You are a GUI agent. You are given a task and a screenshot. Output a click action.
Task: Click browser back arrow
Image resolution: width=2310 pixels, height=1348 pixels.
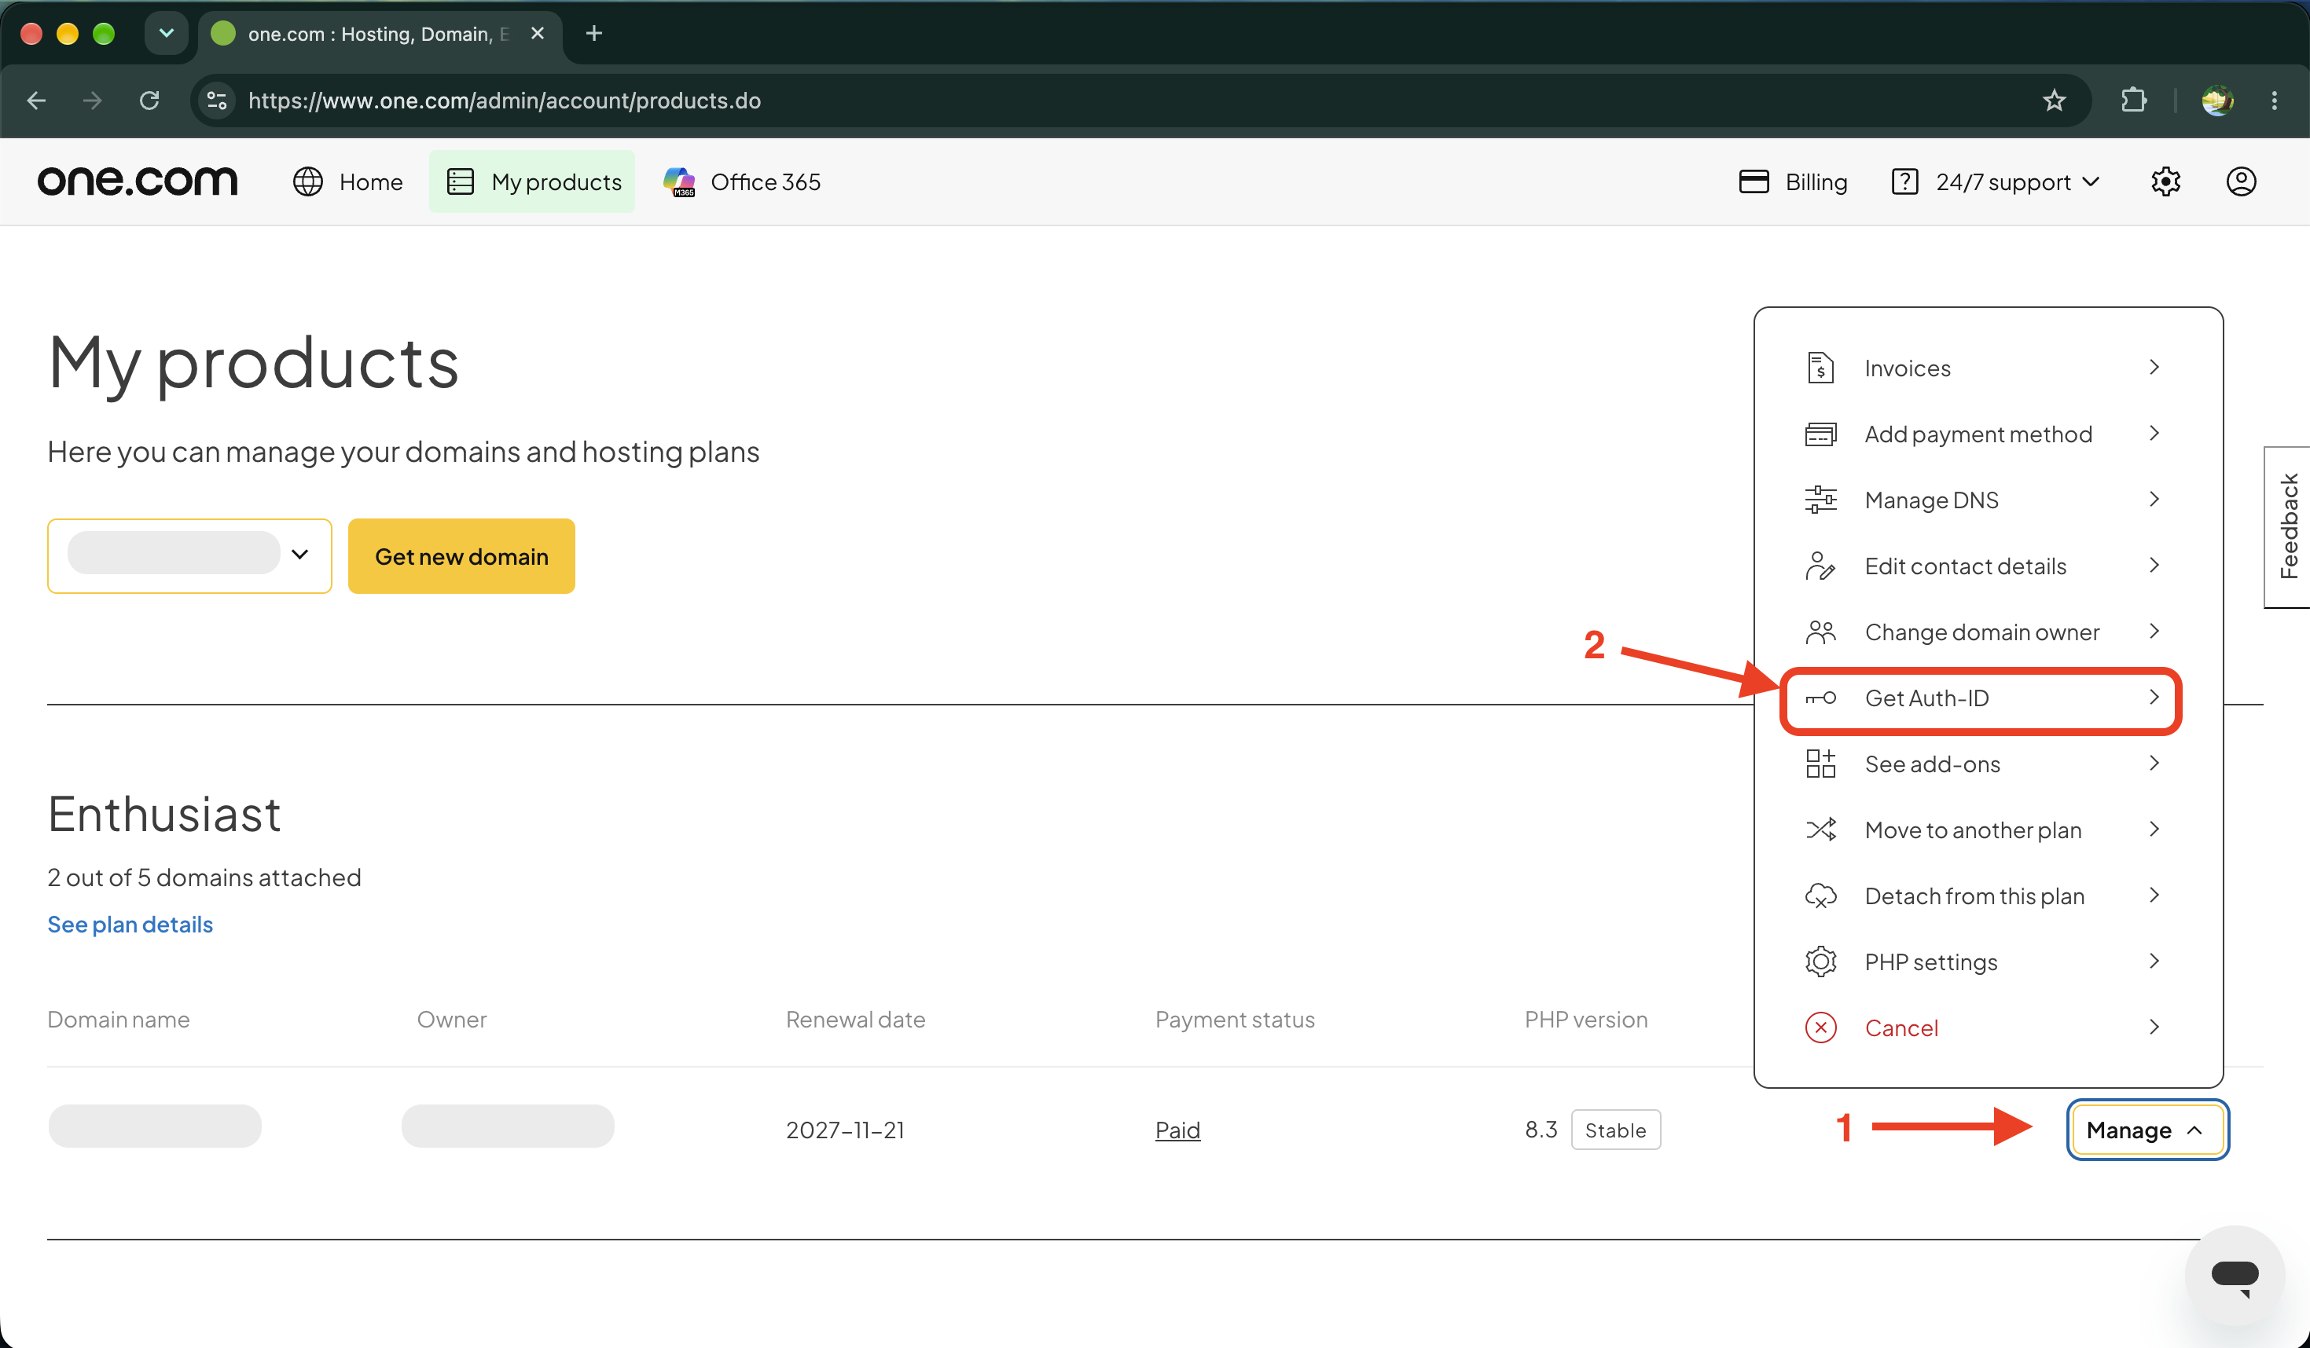click(37, 100)
